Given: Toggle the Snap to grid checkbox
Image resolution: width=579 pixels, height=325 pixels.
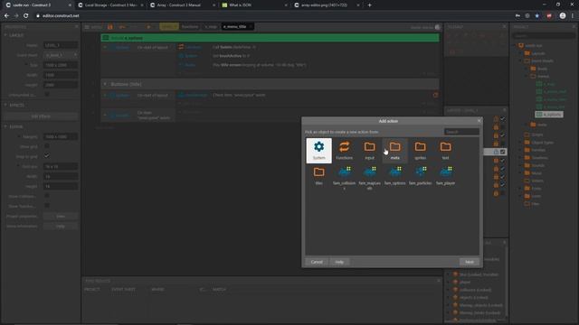Looking at the screenshot, I should point(47,156).
